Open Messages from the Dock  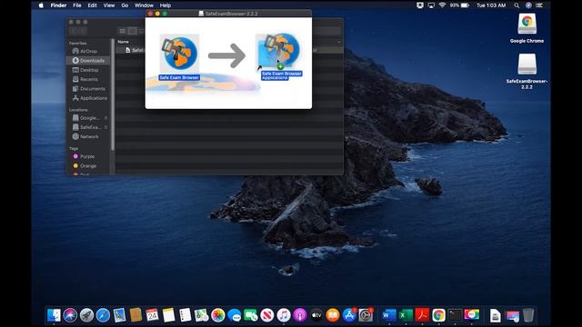click(235, 315)
